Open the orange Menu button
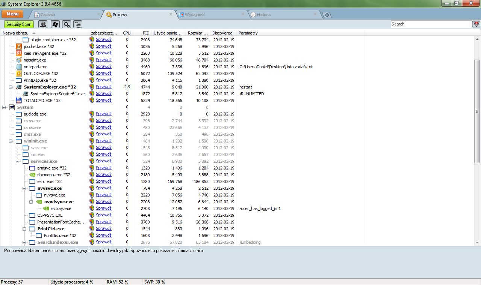The image size is (481, 285). 12,14
